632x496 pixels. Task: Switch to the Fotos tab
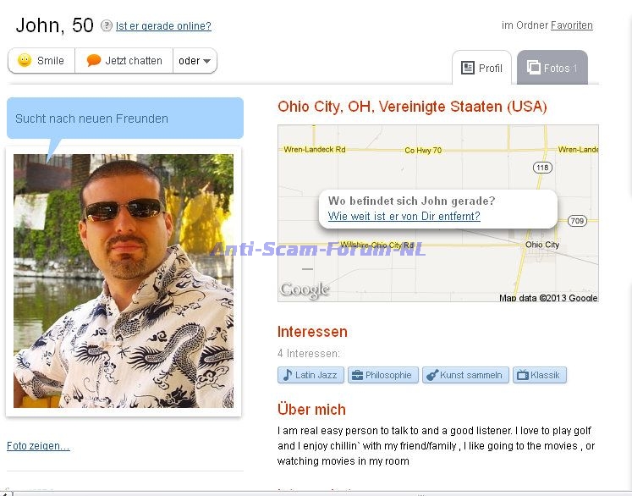pos(552,68)
